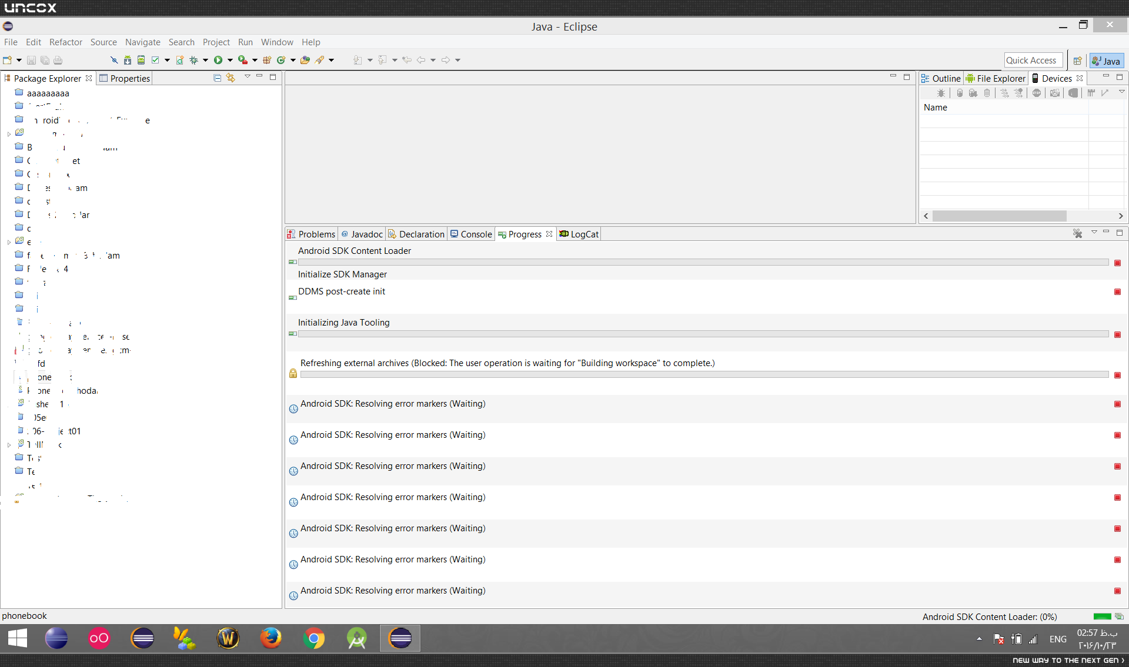This screenshot has width=1129, height=667.
Task: Open the Android Virtual Device Manager icon
Action: tap(141, 60)
